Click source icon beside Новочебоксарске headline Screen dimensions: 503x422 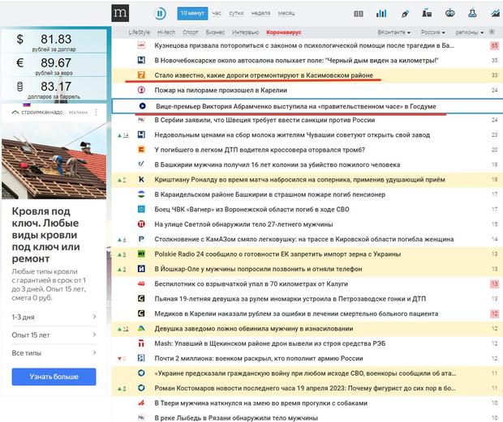141,60
